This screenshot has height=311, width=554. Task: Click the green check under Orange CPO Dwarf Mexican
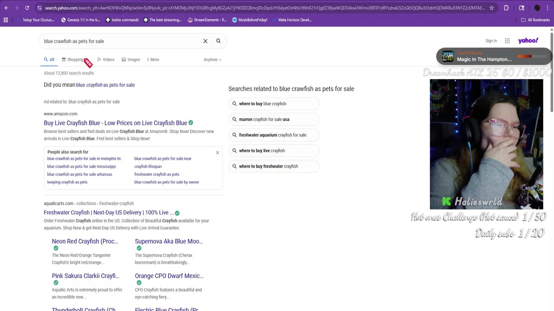point(138,282)
